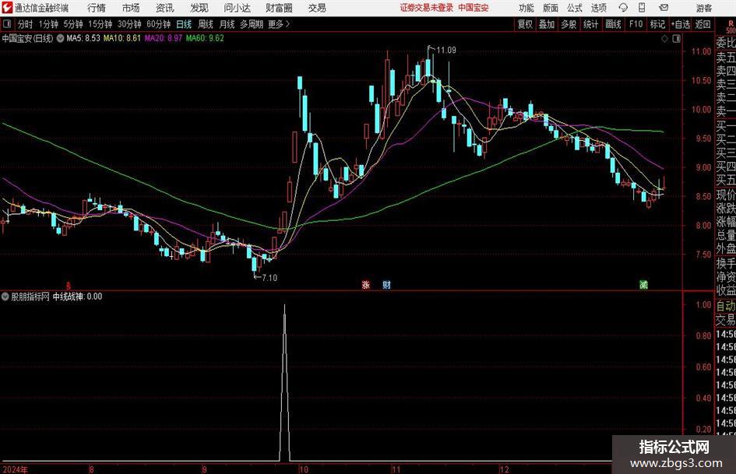
Task: Open the 市场 menu
Action: pyautogui.click(x=131, y=8)
